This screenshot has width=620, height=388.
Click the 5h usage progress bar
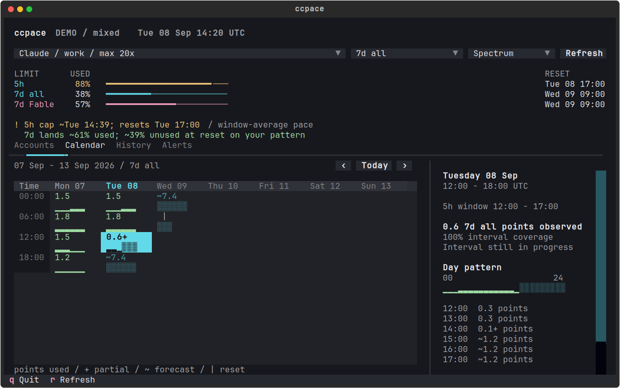(167, 84)
